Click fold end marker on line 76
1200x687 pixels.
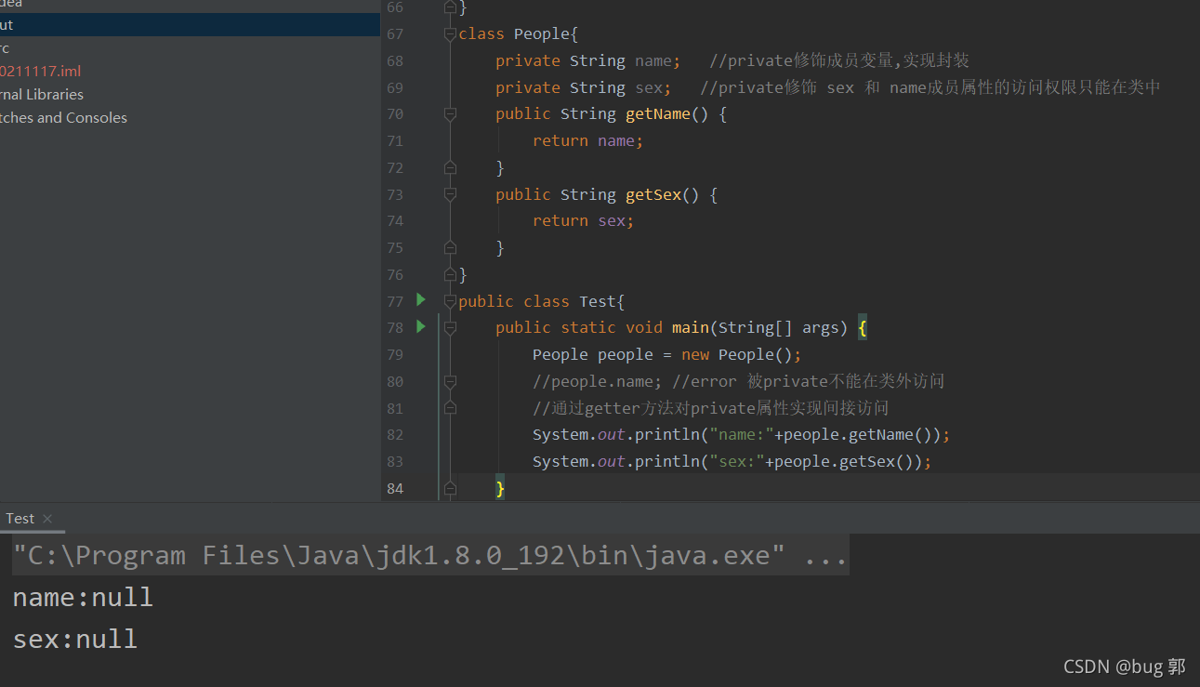[x=451, y=274]
